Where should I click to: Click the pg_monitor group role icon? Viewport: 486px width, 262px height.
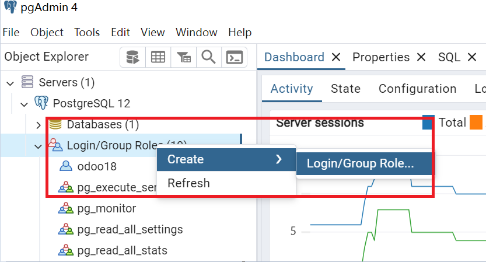pyautogui.click(x=66, y=208)
